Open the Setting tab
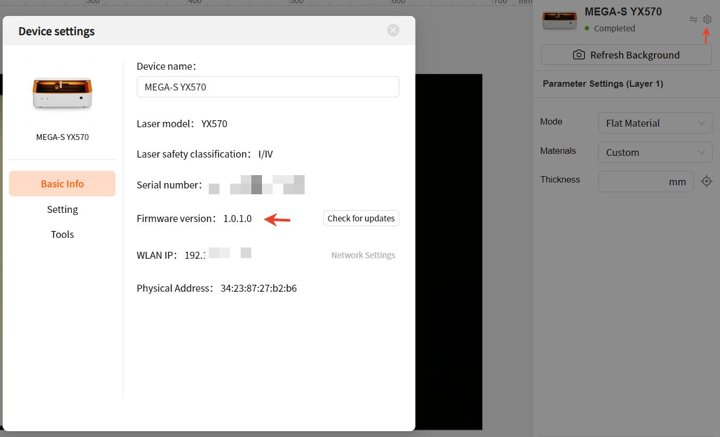The width and height of the screenshot is (720, 437). 62,209
